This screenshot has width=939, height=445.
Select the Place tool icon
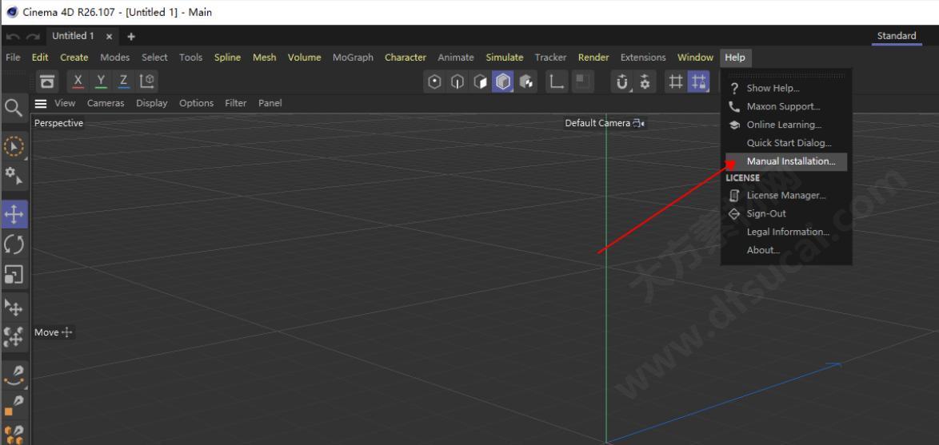tap(14, 308)
